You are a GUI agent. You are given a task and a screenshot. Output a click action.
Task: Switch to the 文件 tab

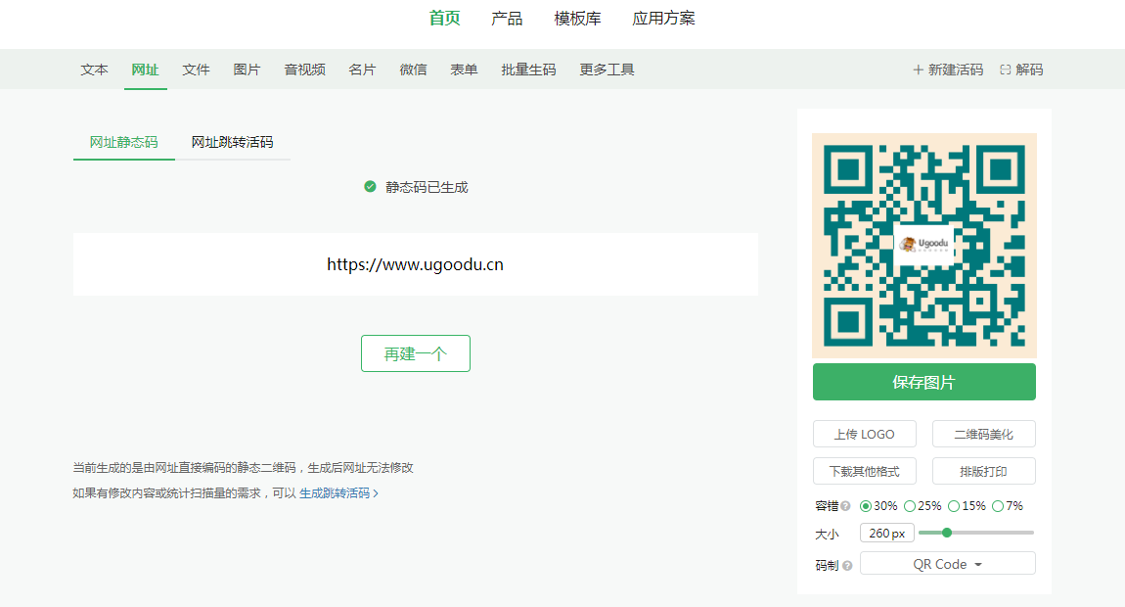point(196,70)
